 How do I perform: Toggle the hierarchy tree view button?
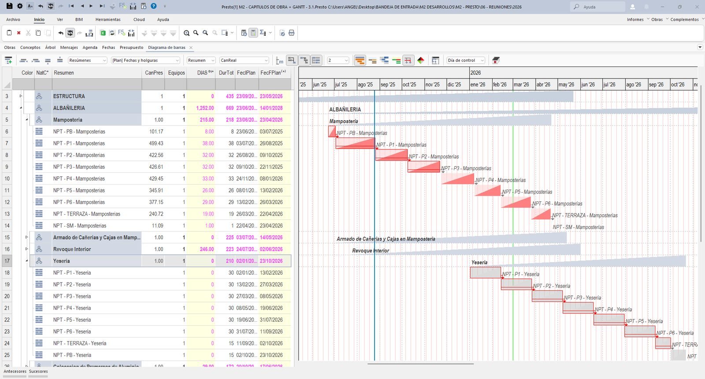[304, 60]
